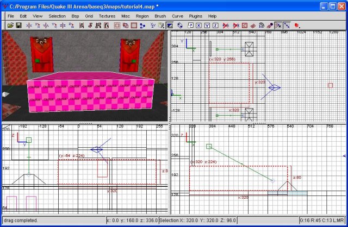
Task: Click the left red banner in camera view
Action: 42,54
